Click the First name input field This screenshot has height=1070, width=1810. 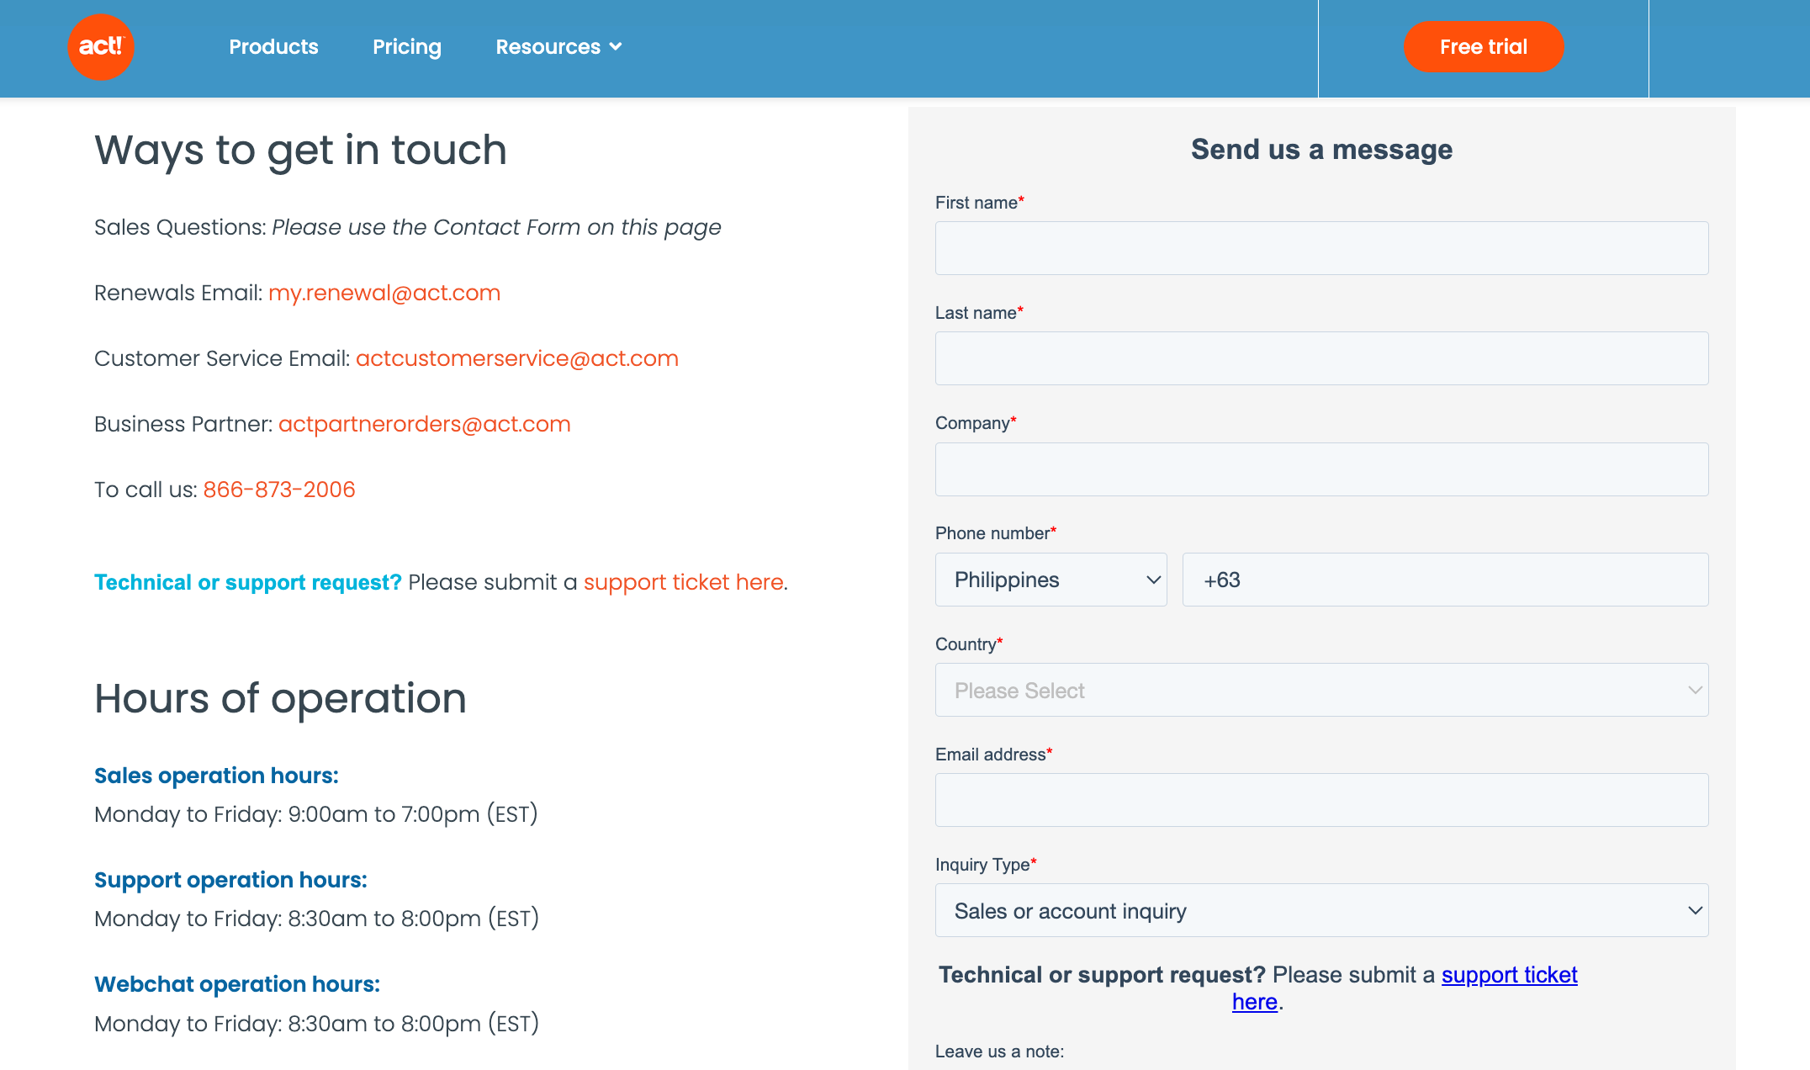(1322, 248)
